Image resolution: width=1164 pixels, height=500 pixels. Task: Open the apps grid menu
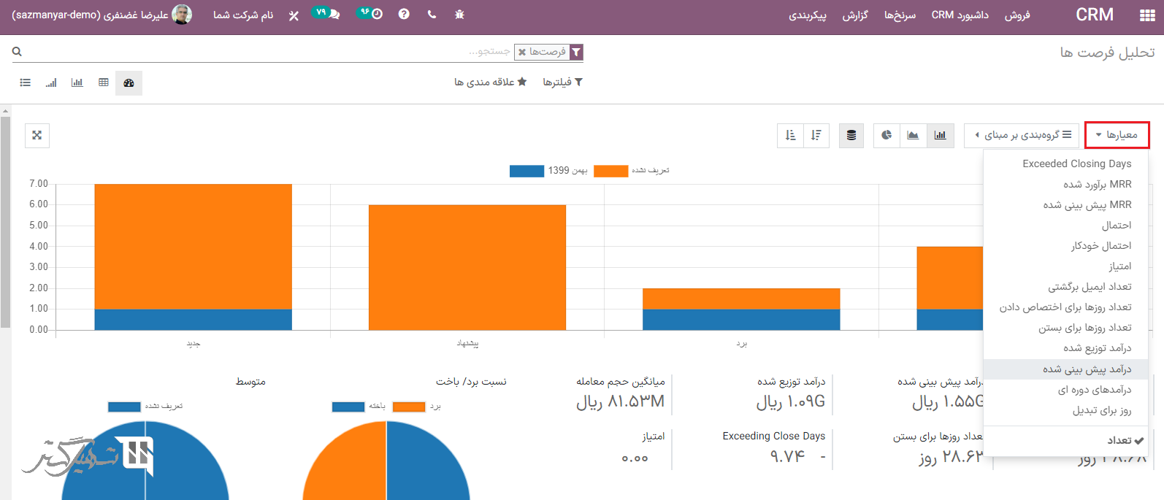pos(1147,15)
